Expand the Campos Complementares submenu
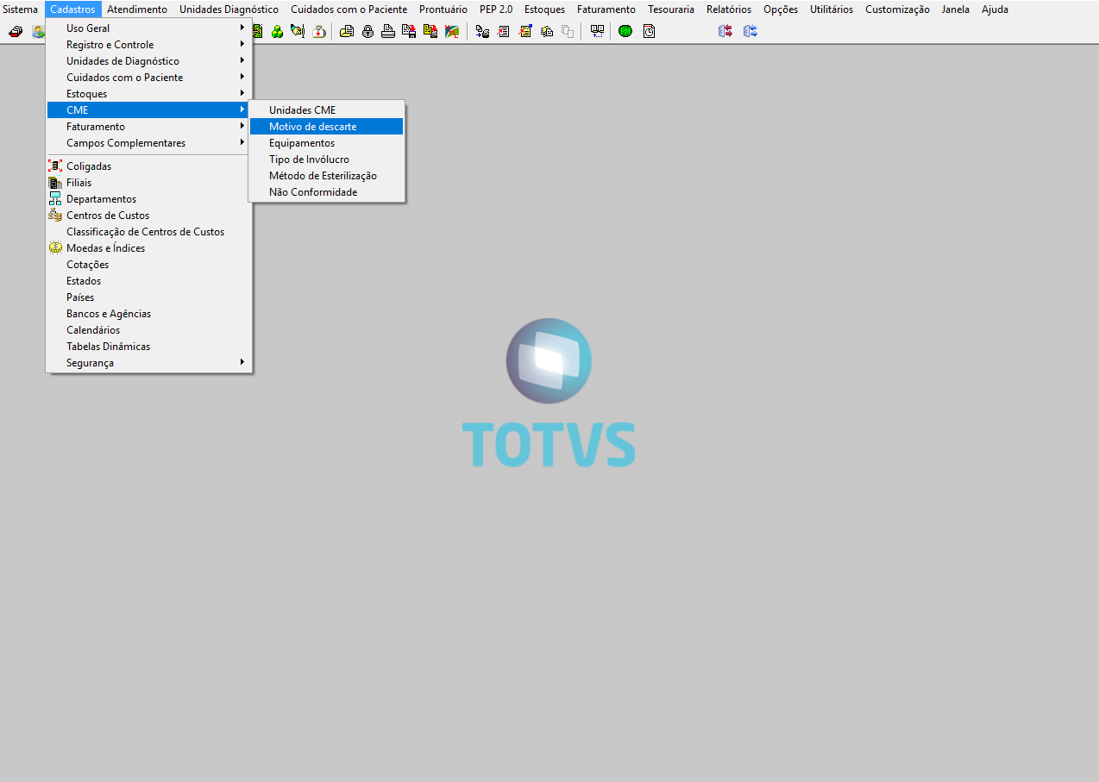1099x782 pixels. click(149, 143)
